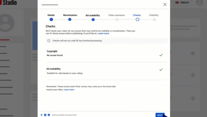Click the checks complete checkmark badge

[49, 115]
